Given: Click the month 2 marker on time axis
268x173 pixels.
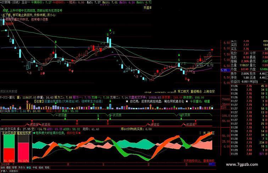Looking at the screenshot, I should (148, 164).
